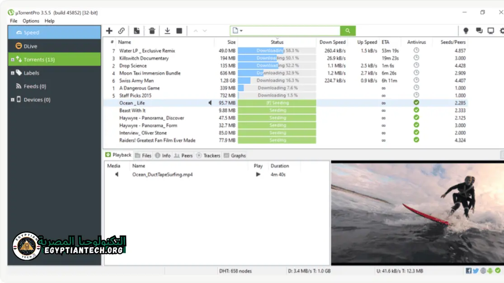Remove selected torrent using trash icon
The height and width of the screenshot is (283, 504).
152,31
